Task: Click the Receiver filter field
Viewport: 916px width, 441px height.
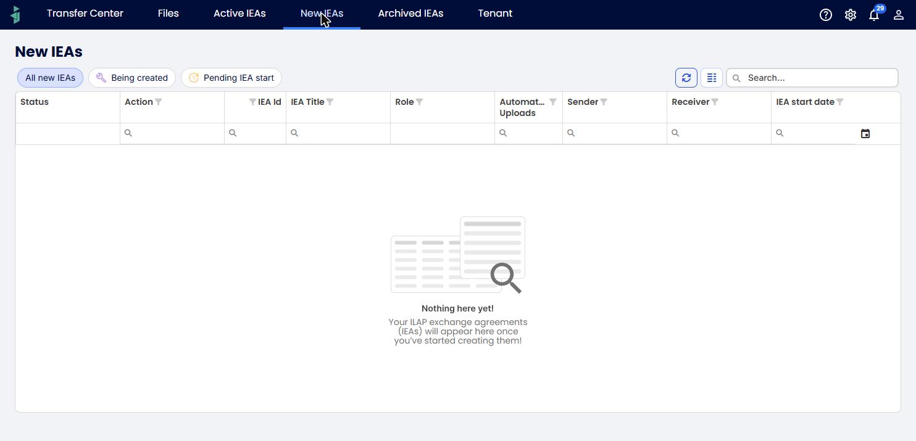Action: 719,133
